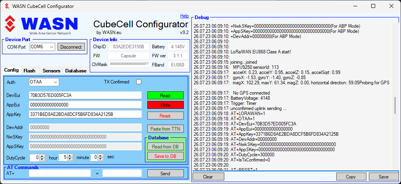
Task: Click the AppKey input field
Action: click(x=85, y=114)
